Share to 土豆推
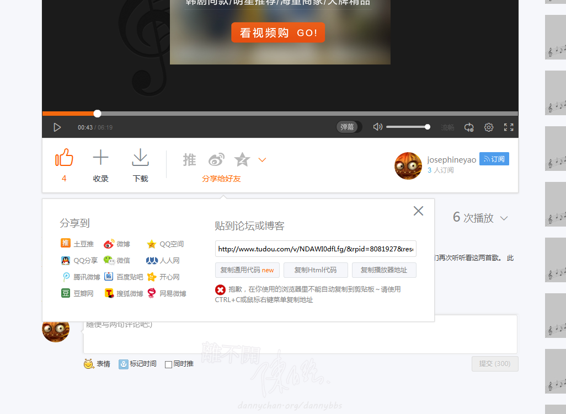Image resolution: width=566 pixels, height=414 pixels. point(77,244)
